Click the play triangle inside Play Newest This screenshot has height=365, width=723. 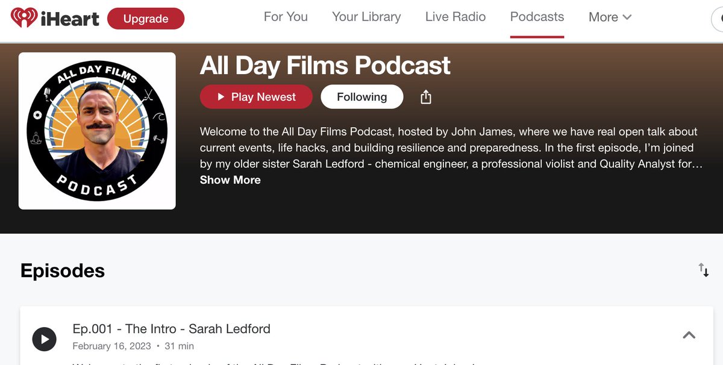point(221,96)
